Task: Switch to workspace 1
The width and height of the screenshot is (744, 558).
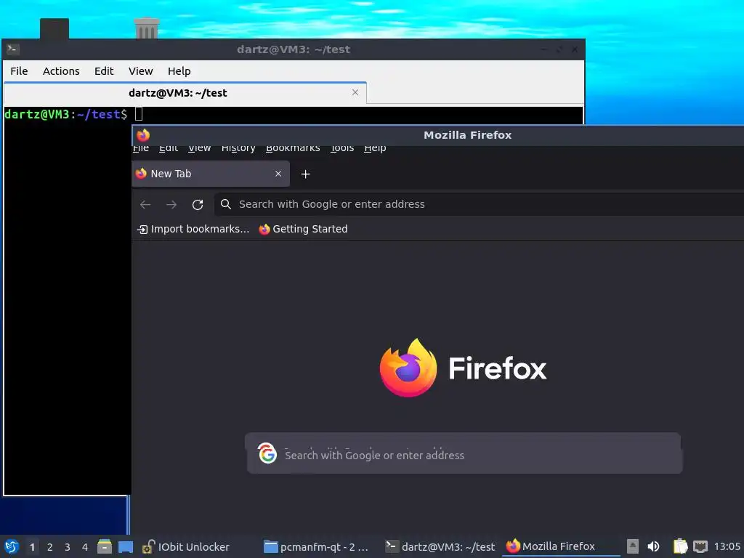Action: click(x=32, y=547)
